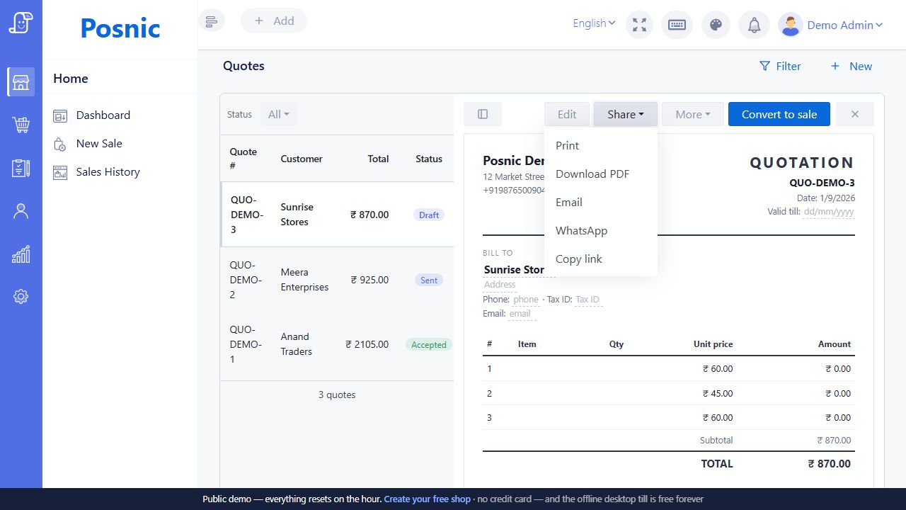Click the Dashboard menu icon

coord(60,115)
